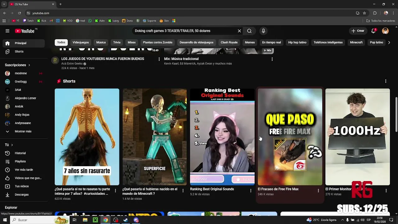Click the page vertical scrollbar
The width and height of the screenshot is (398, 224).
(396, 114)
